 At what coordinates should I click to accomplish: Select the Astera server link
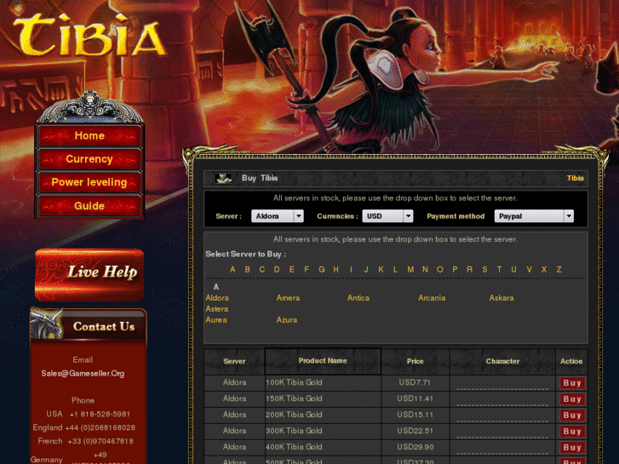tap(217, 309)
